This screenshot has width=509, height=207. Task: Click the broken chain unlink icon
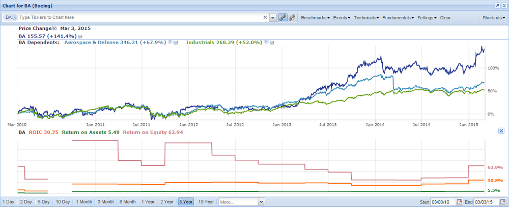tap(291, 18)
